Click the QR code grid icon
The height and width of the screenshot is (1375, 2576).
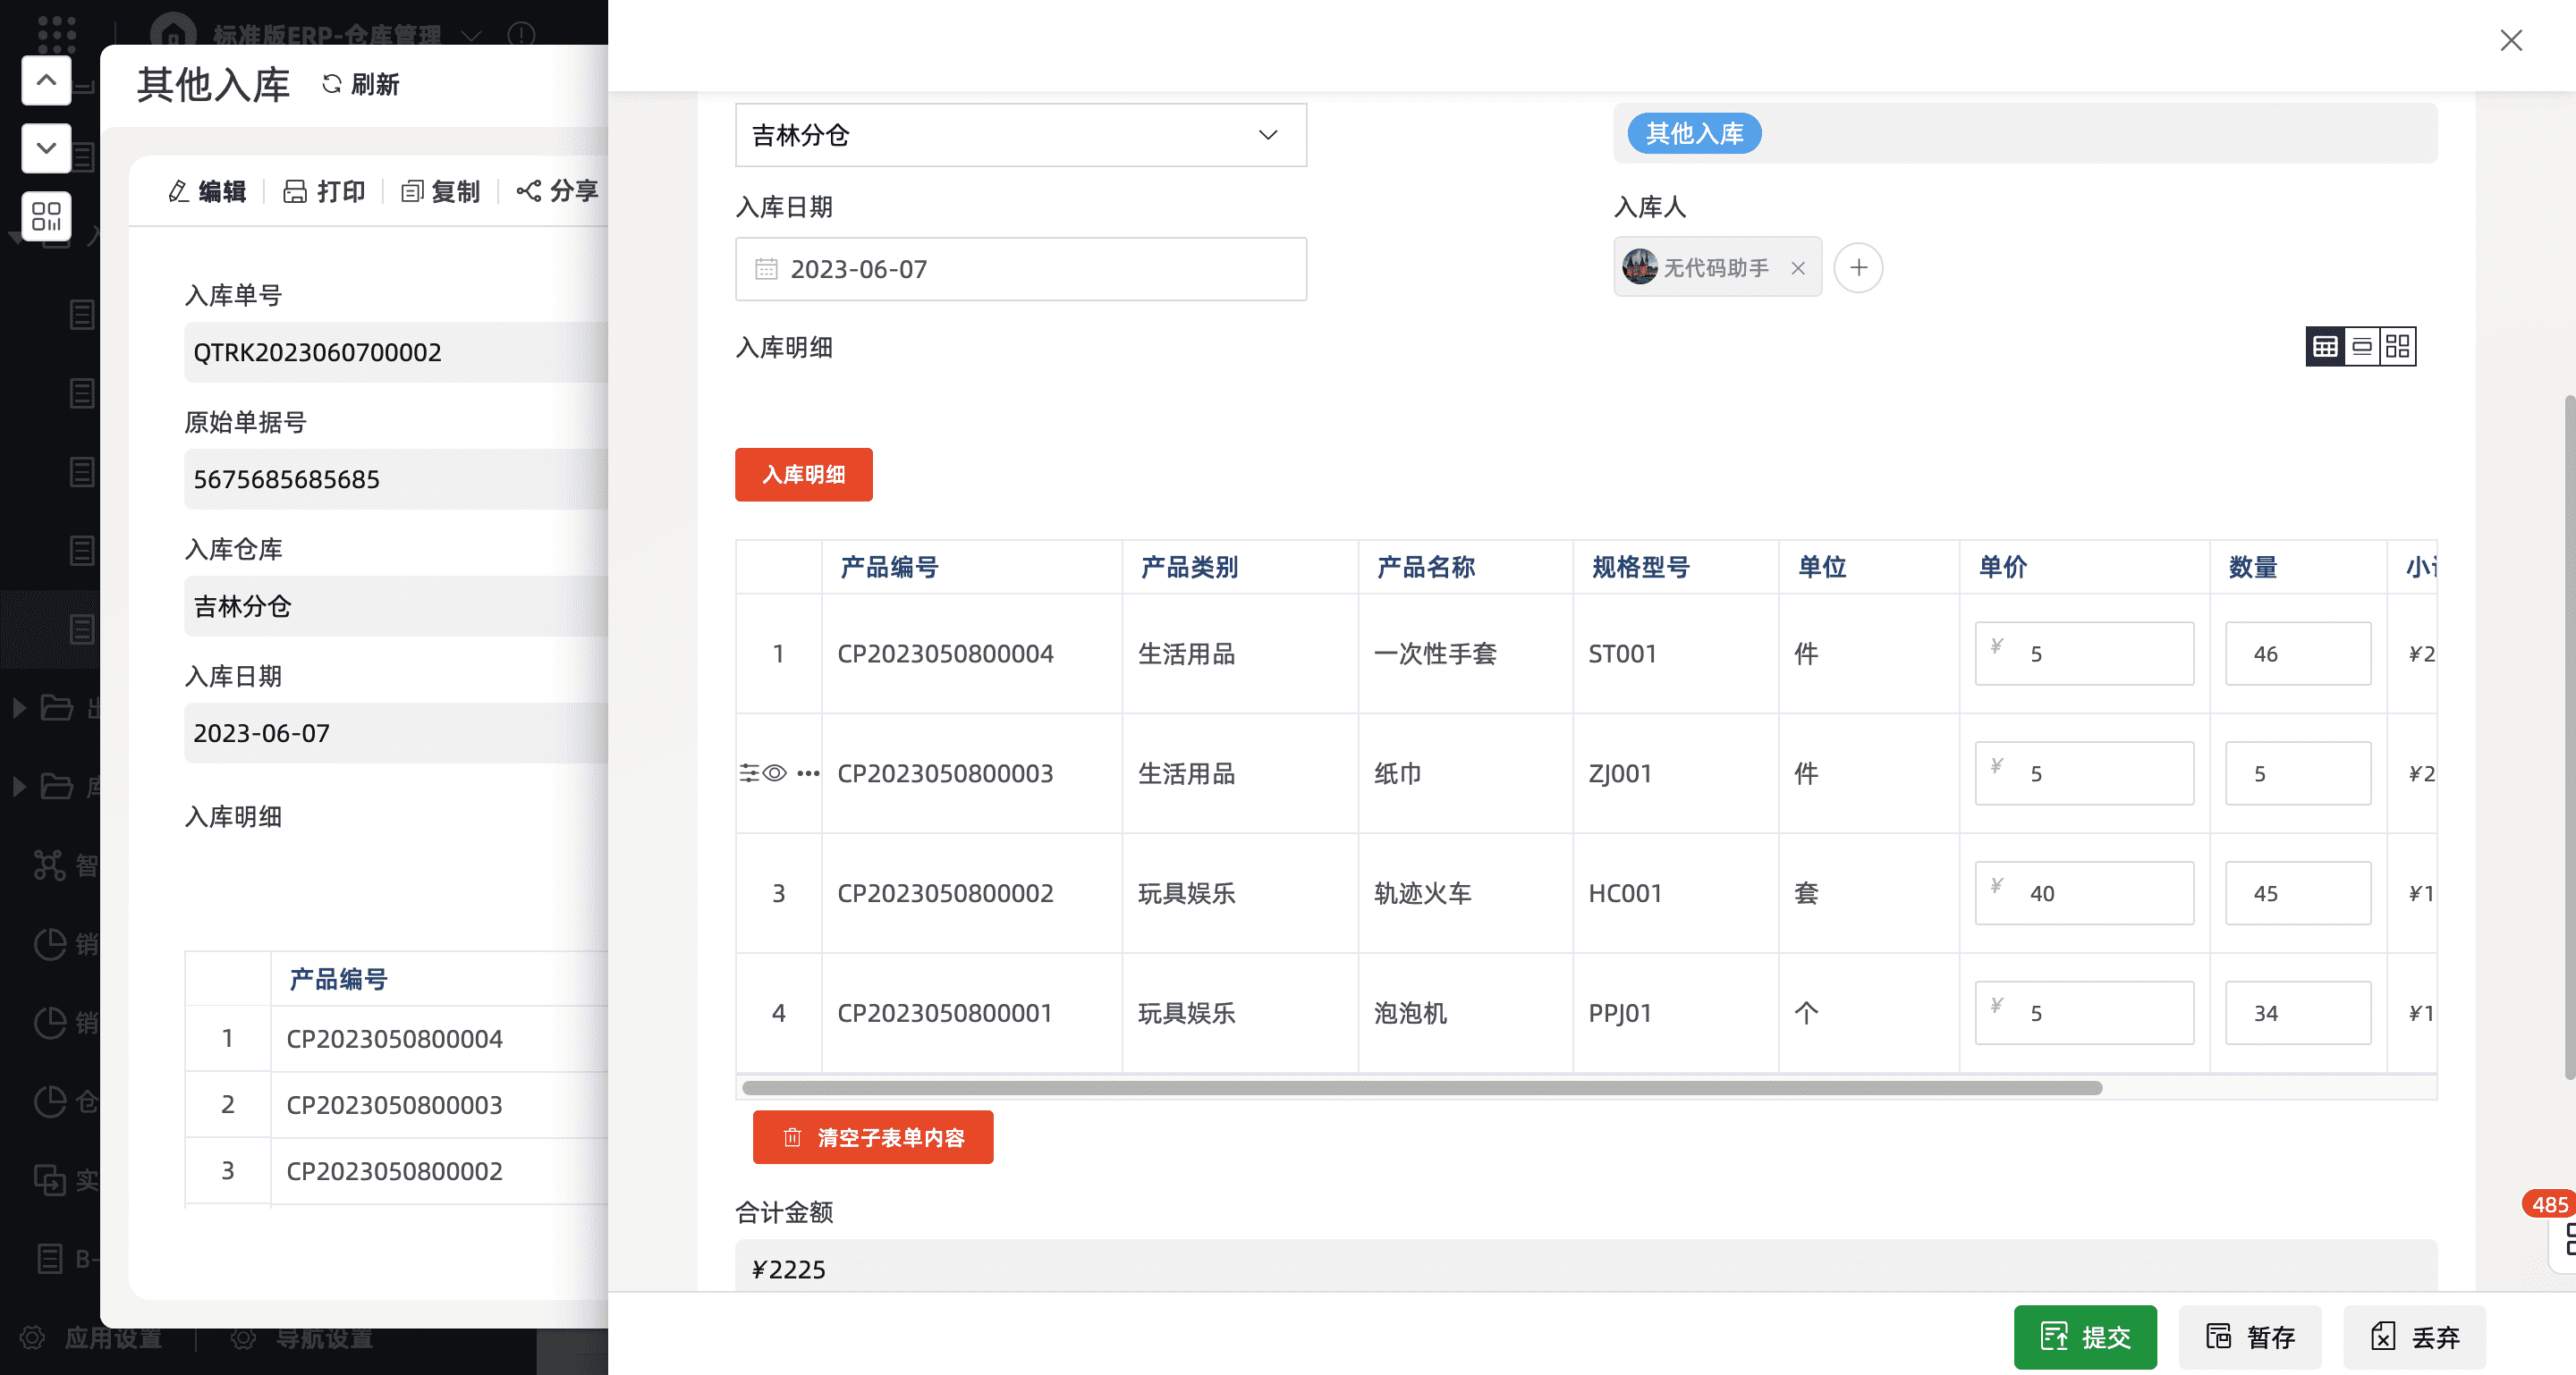[46, 215]
